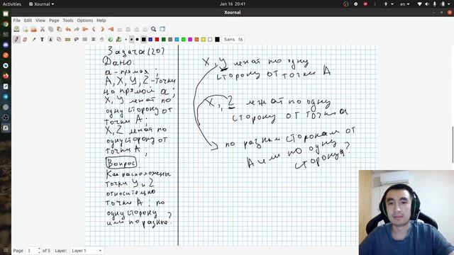
Task: Pick the magenta color swatch
Action: pyautogui.click(x=190, y=40)
